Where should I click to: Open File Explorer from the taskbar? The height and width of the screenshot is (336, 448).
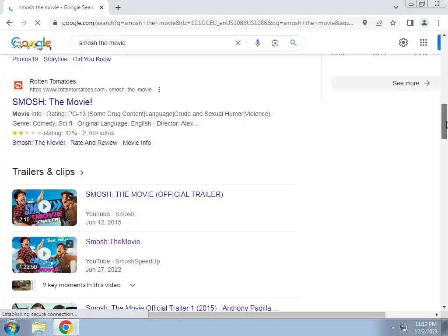point(39,327)
